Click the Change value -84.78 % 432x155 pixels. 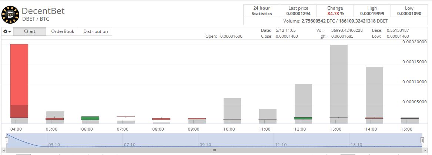coord(335,13)
